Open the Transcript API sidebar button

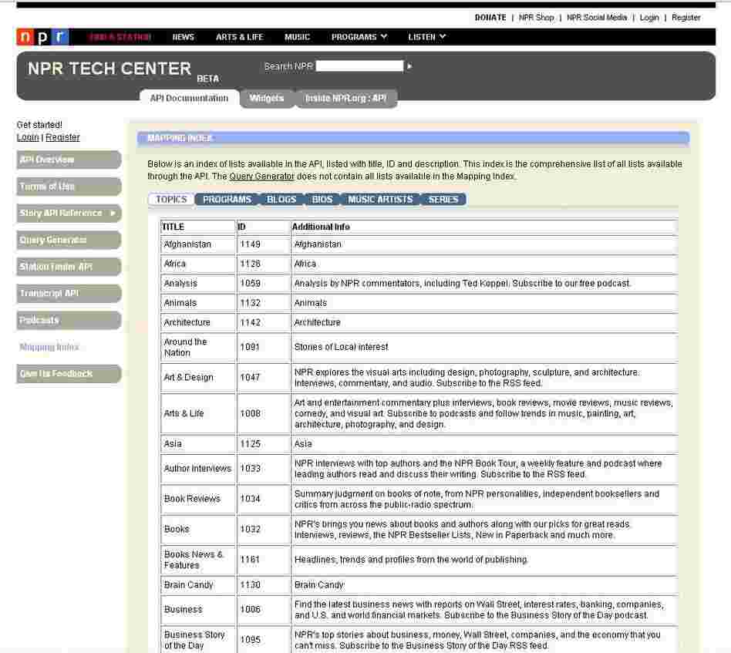[x=69, y=293]
